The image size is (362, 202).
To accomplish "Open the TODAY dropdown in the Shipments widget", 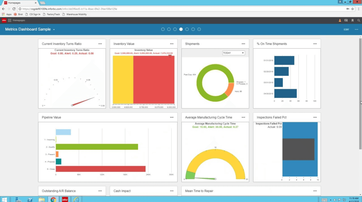I will pos(233,53).
